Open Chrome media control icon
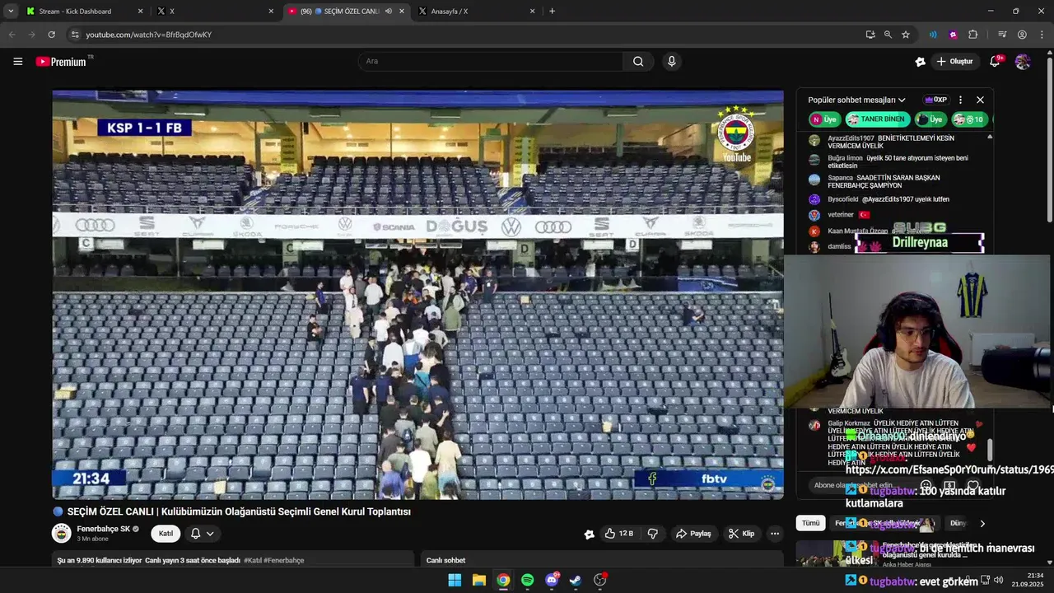Image resolution: width=1054 pixels, height=593 pixels. 1002,35
